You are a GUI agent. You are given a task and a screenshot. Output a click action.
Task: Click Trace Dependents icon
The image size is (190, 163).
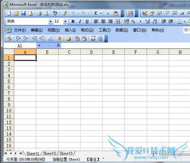34,38
